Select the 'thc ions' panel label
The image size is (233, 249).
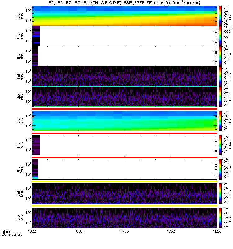[20, 169]
